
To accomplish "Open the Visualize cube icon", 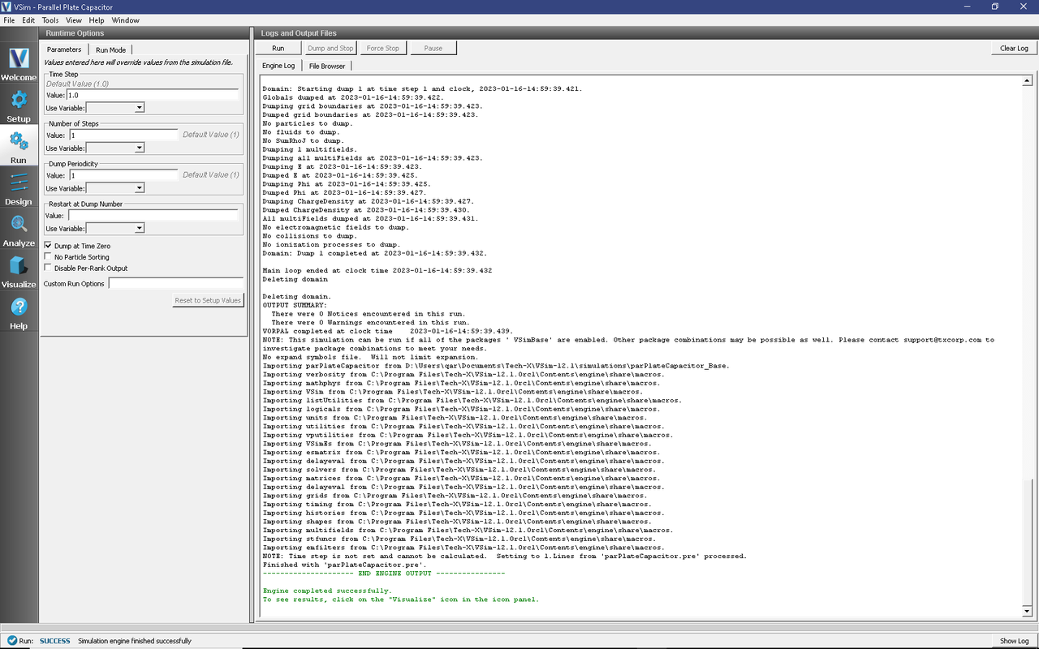I will point(19,265).
